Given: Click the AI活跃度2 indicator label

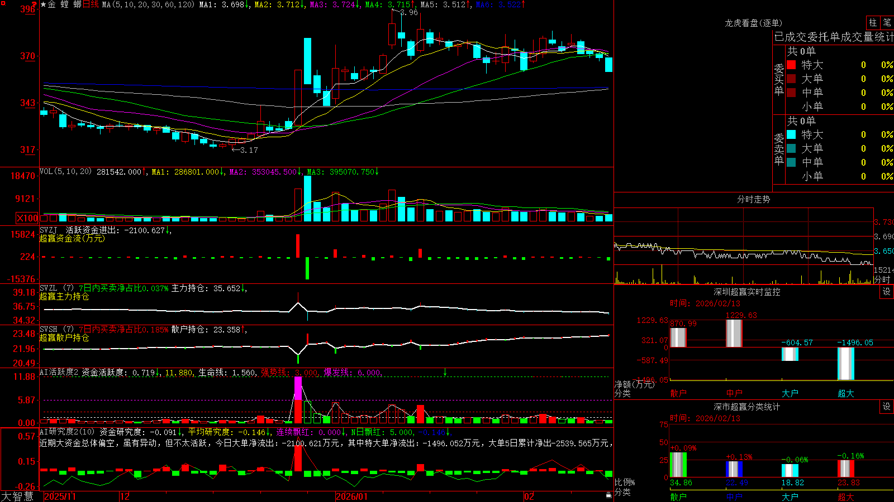Looking at the screenshot, I should coord(59,372).
